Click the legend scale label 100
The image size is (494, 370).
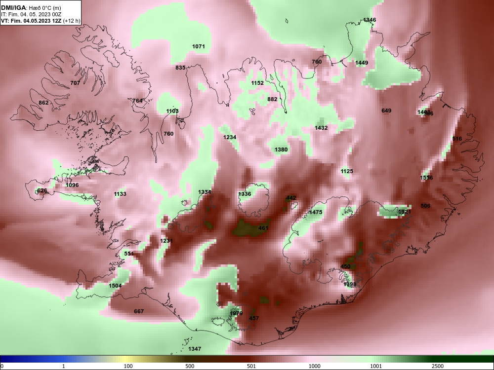(x=128, y=366)
